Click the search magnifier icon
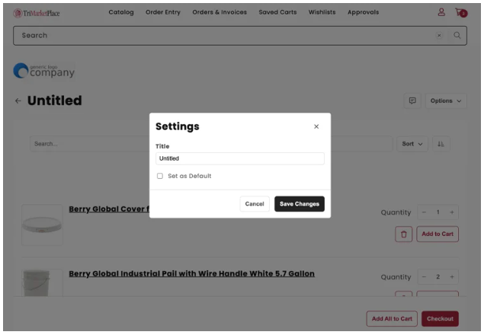484x335 pixels. pos(457,35)
